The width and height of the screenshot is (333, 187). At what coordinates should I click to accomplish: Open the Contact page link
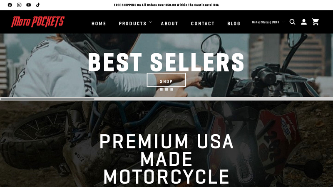[203, 24]
